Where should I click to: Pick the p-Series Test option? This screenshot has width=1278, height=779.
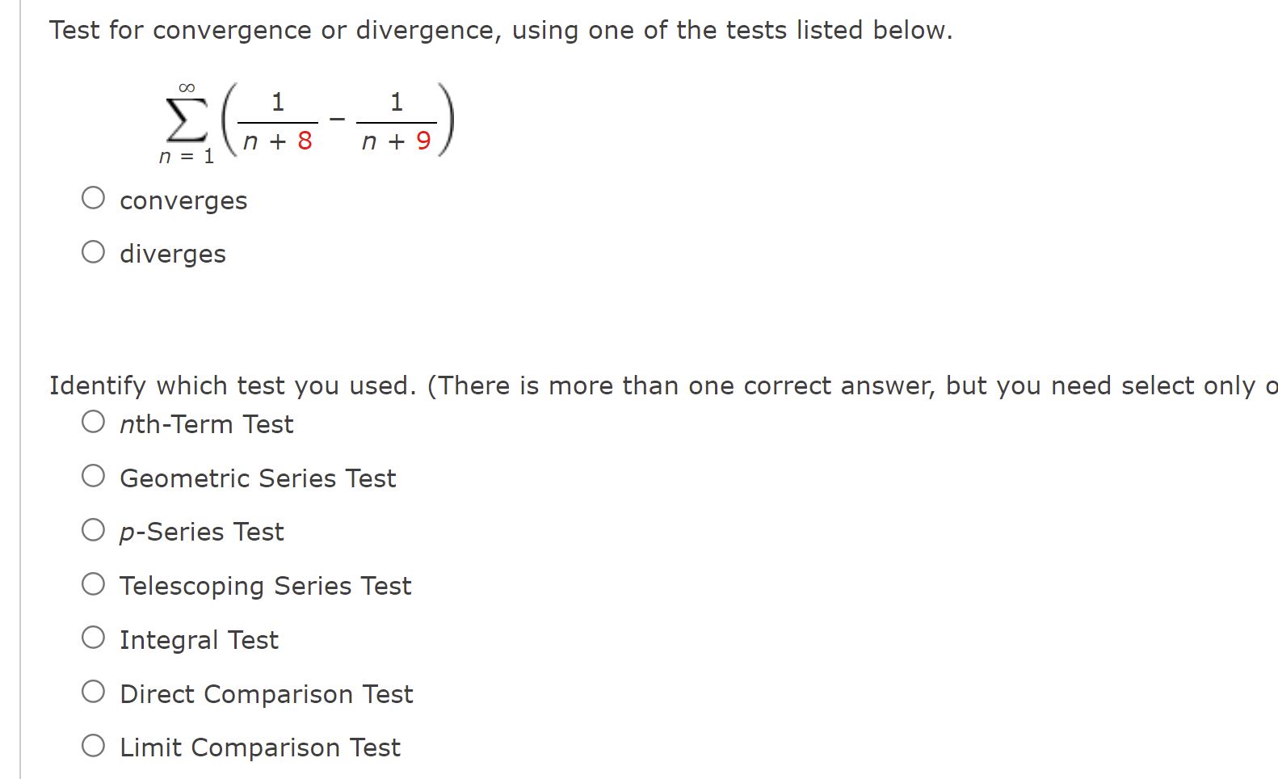point(93,529)
